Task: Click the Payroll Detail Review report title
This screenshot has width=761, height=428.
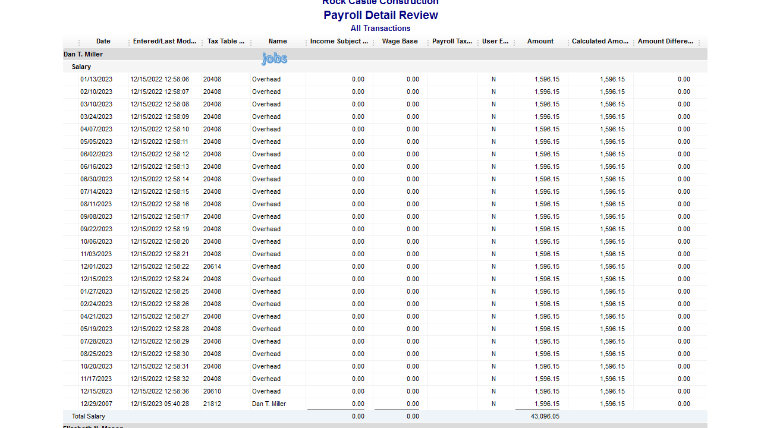Action: [380, 15]
